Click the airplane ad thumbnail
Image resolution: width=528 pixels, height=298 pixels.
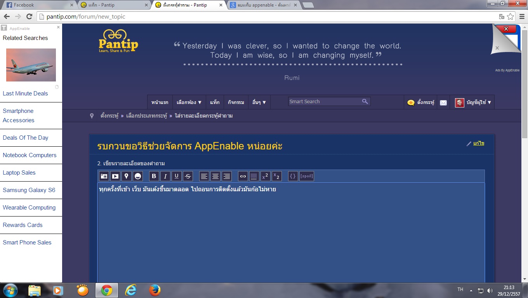[31, 65]
